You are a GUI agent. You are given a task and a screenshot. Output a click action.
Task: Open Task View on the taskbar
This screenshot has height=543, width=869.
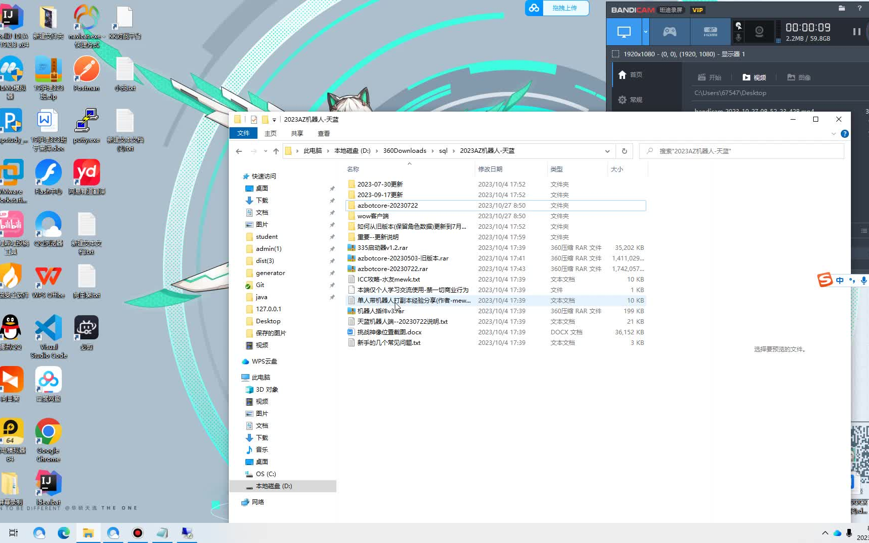pyautogui.click(x=14, y=533)
